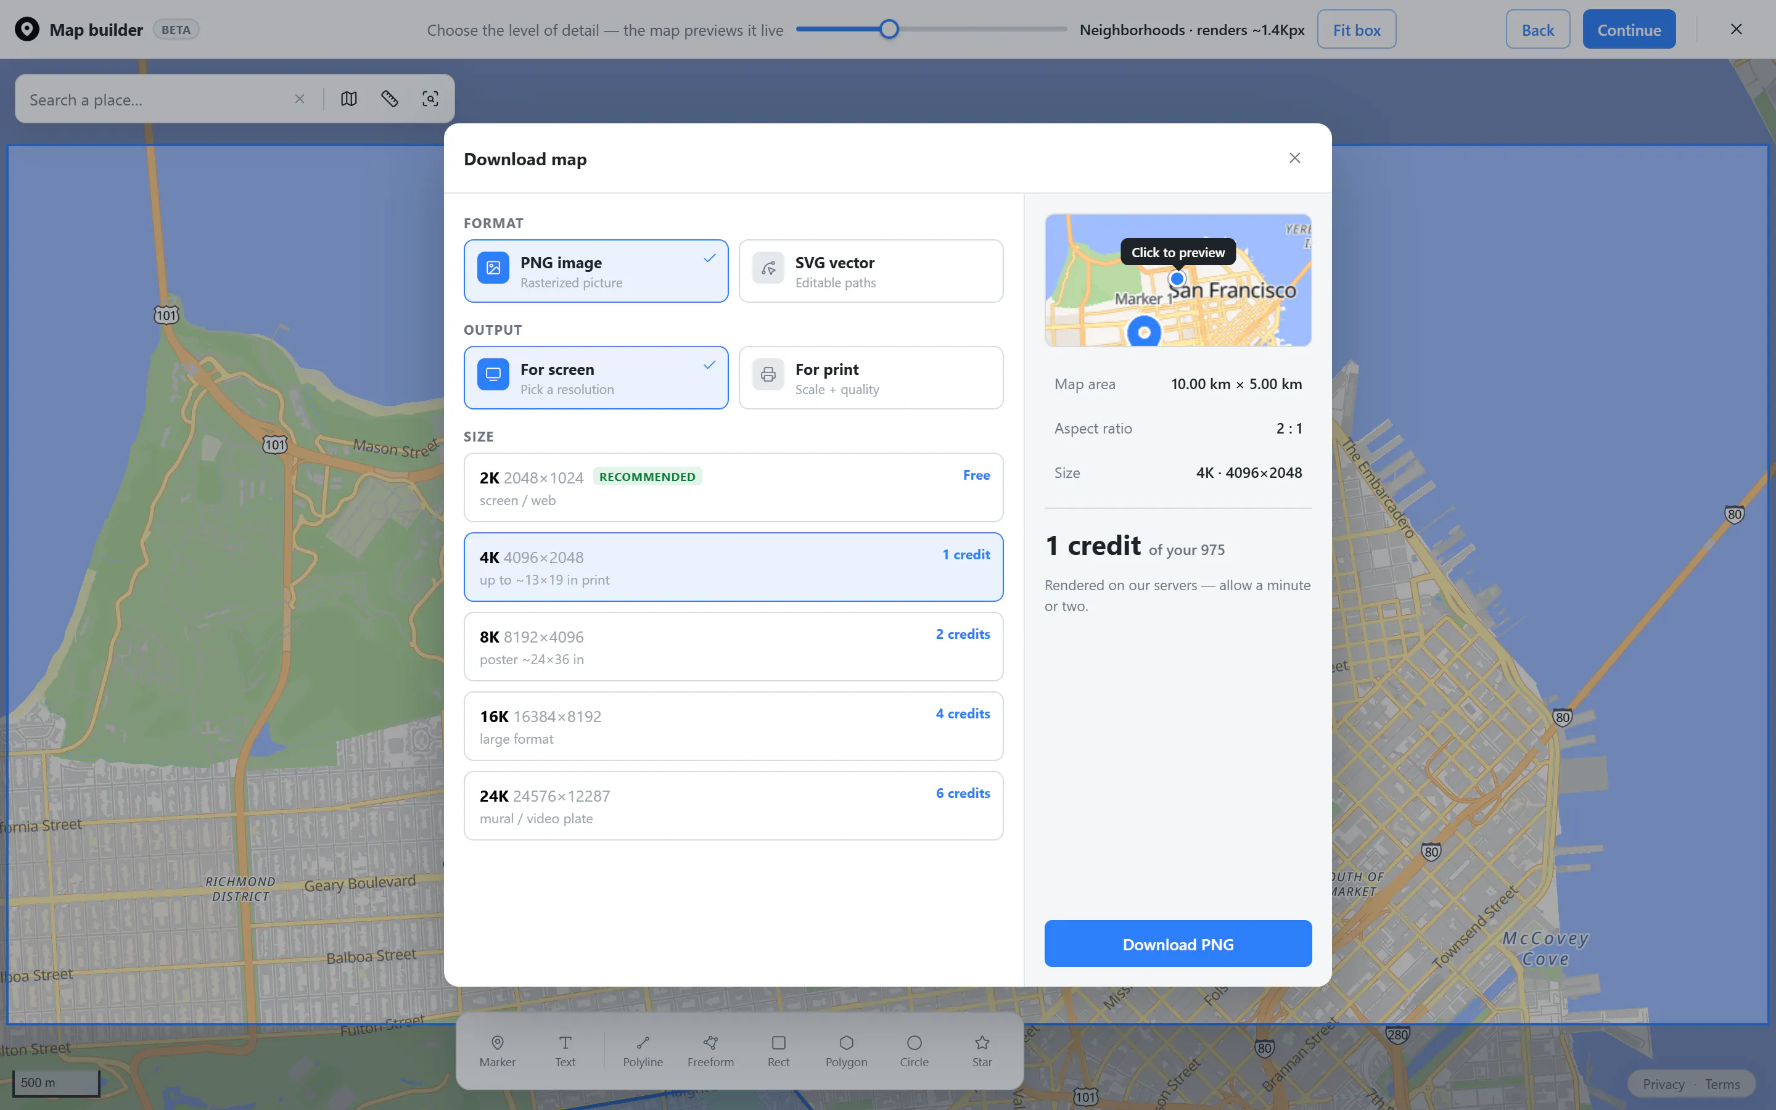1776x1110 pixels.
Task: Select the 8K 8192×4096 poster size
Action: (x=733, y=646)
